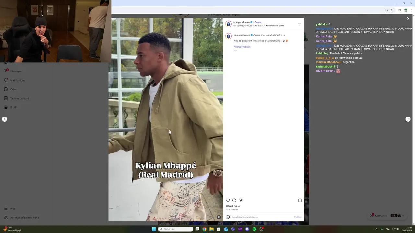Open equipedefrance avatar in post header
Screen dimensions: 415x233
point(228,24)
